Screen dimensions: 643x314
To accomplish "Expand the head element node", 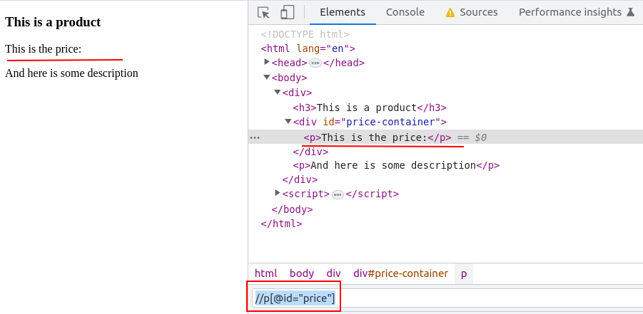I will tap(267, 62).
